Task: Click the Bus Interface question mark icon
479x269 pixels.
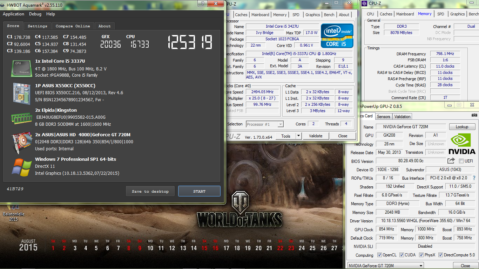Action: (474, 178)
